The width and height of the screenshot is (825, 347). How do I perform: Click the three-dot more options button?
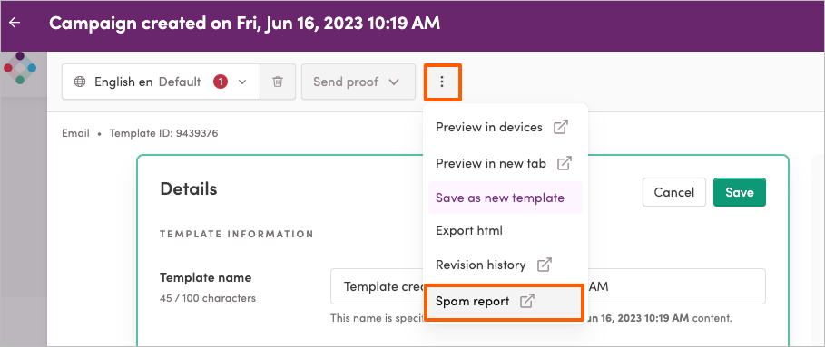442,82
